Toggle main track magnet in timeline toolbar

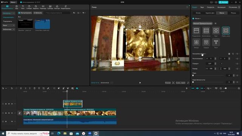tap(193, 88)
